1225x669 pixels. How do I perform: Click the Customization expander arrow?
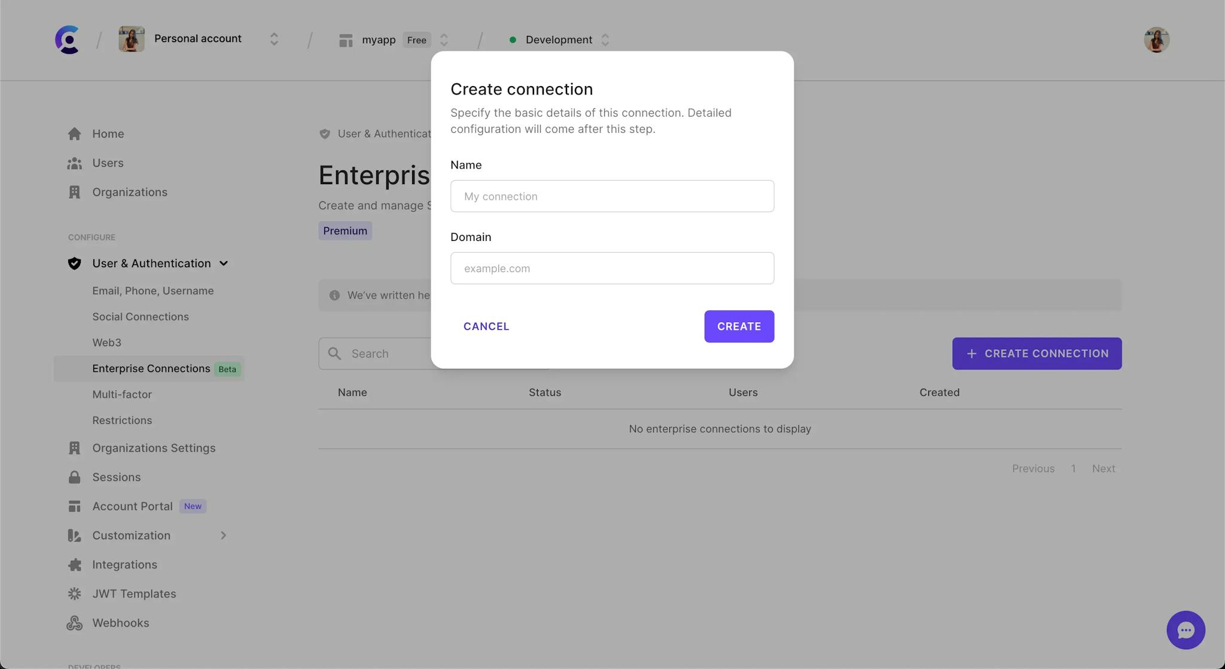pos(223,534)
